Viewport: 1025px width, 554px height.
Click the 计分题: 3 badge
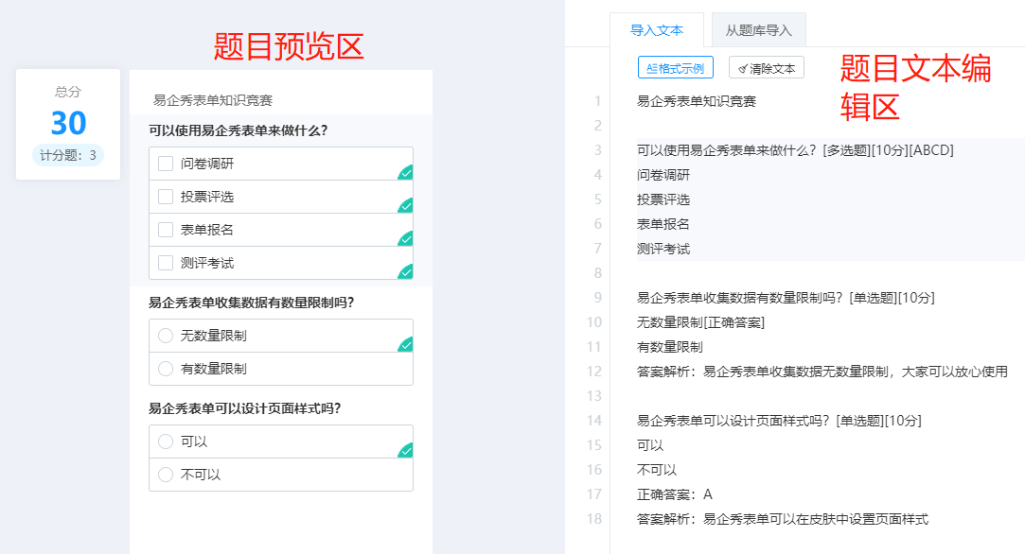pyautogui.click(x=68, y=155)
